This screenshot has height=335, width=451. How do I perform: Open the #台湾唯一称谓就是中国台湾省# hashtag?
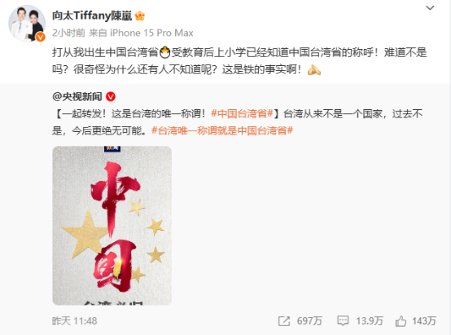click(222, 130)
